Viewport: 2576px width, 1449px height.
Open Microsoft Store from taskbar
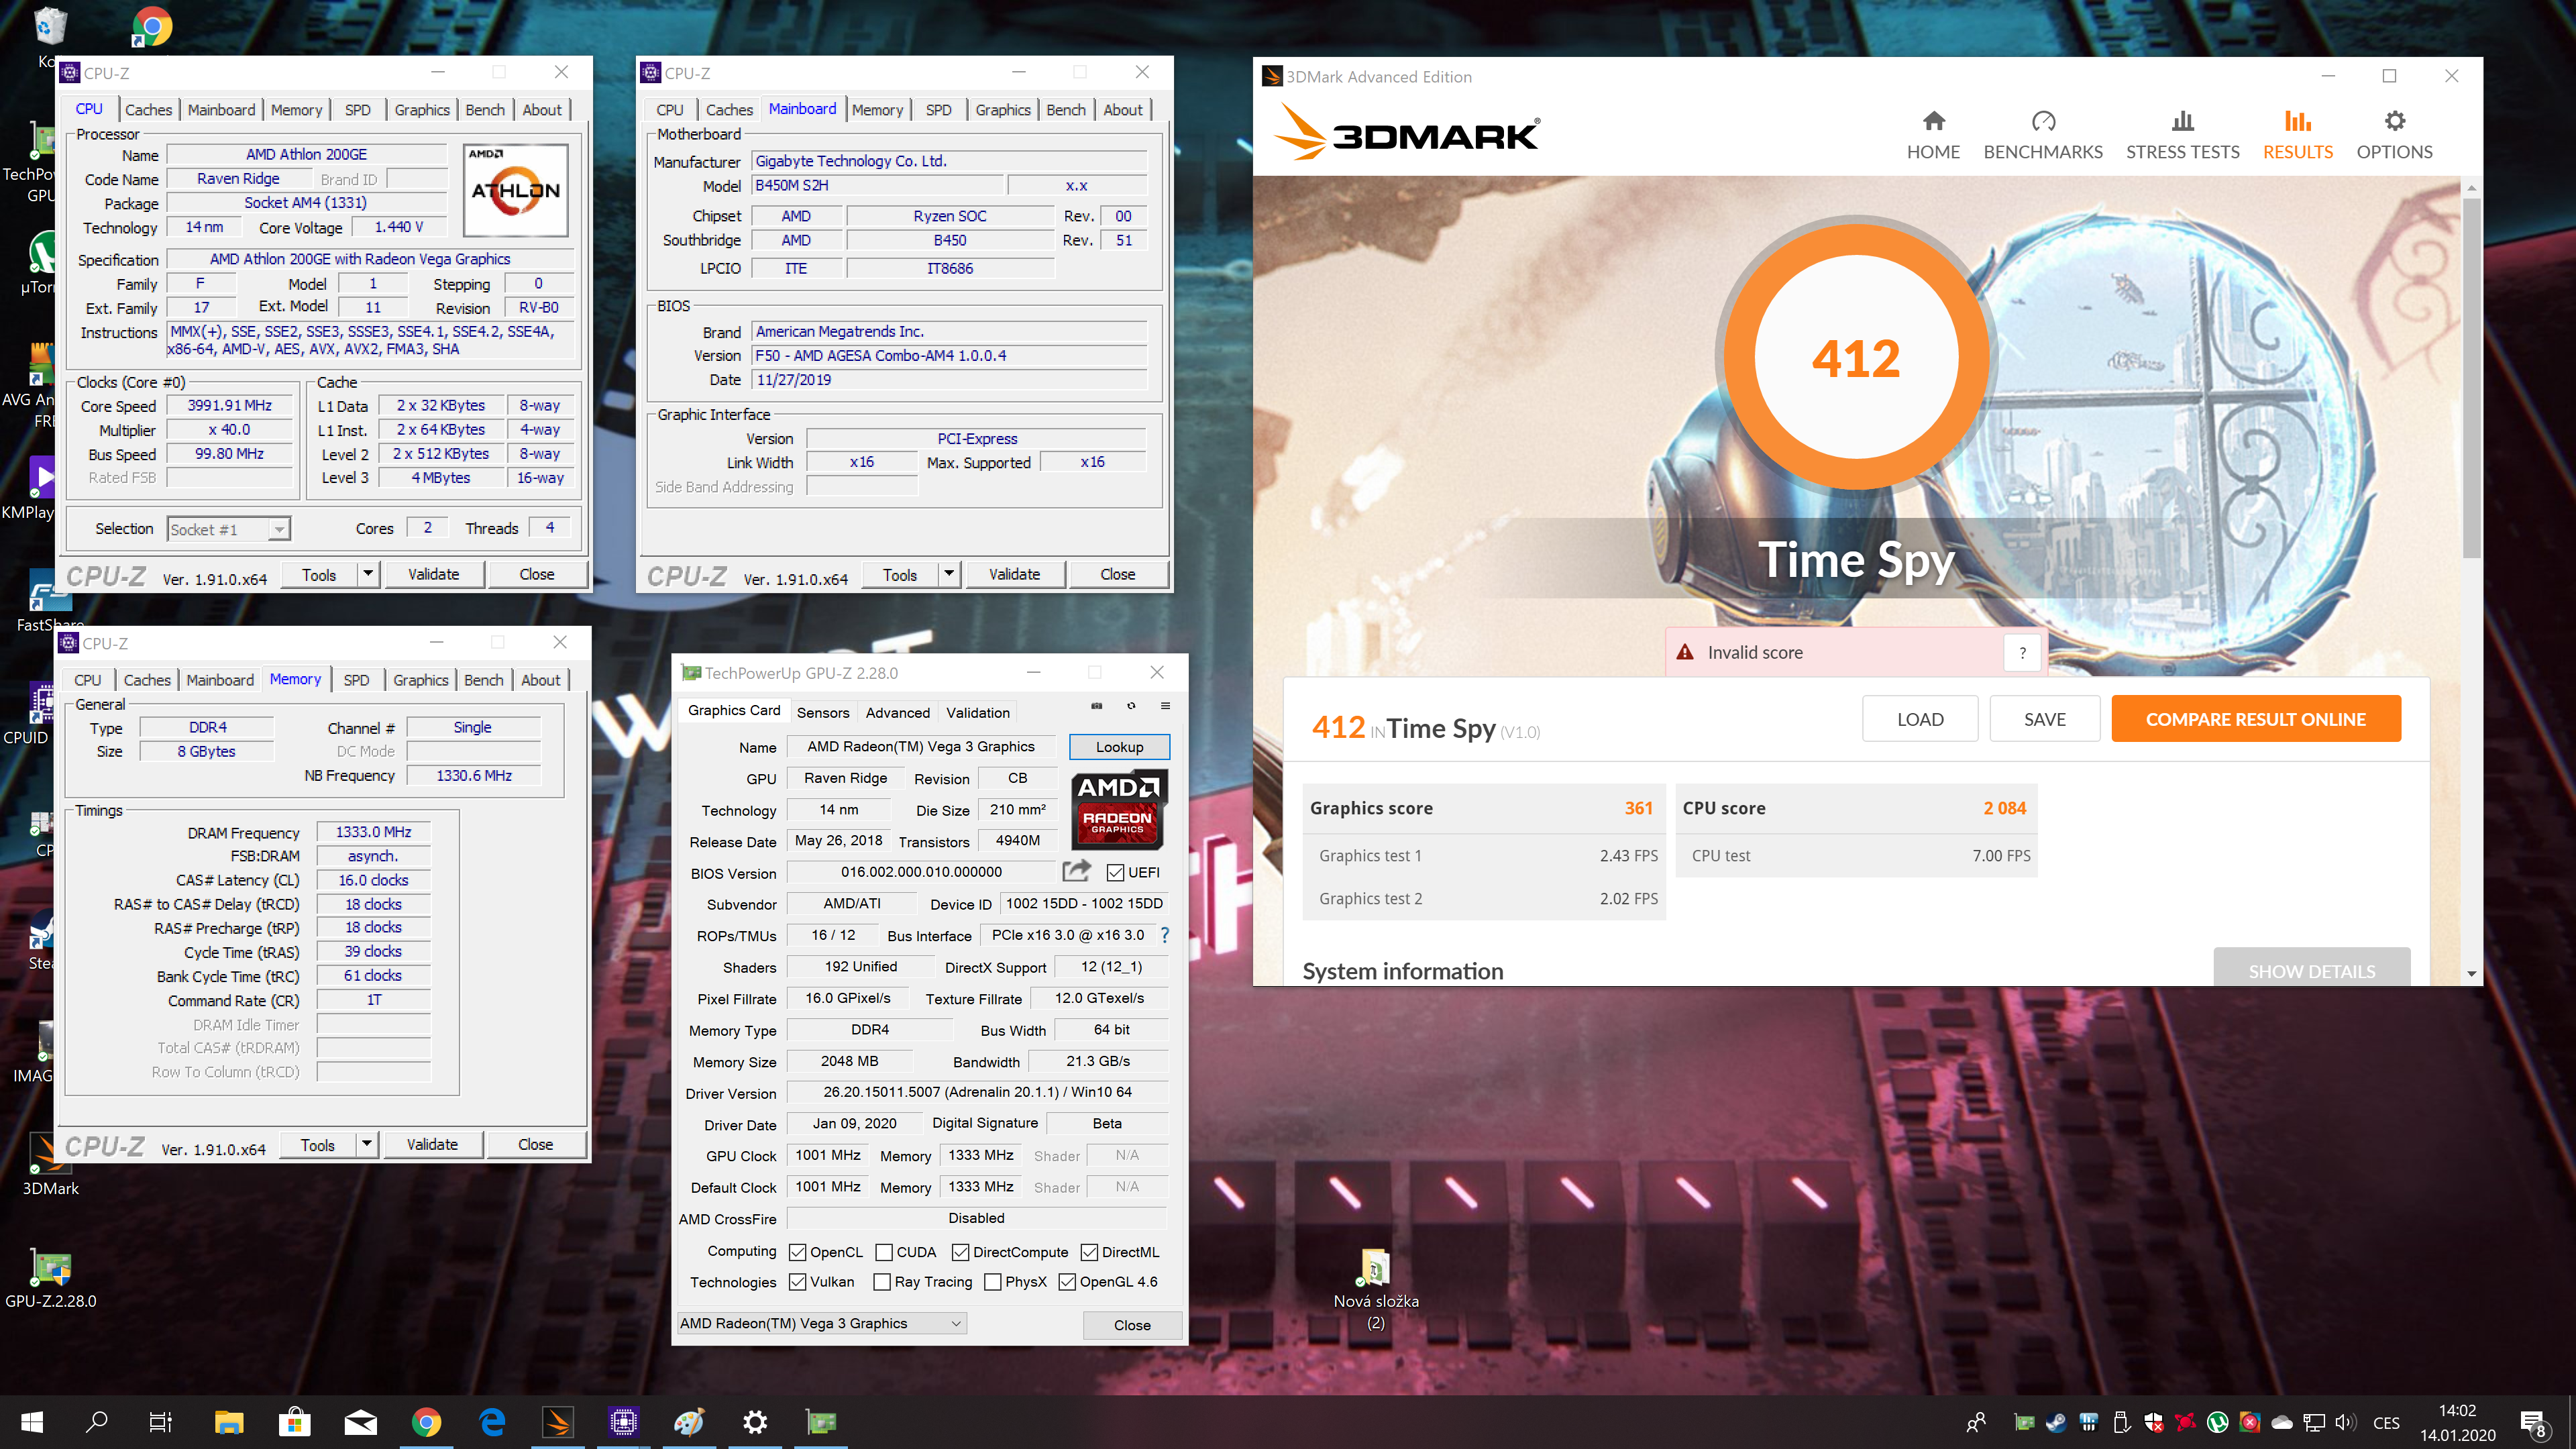295,1421
